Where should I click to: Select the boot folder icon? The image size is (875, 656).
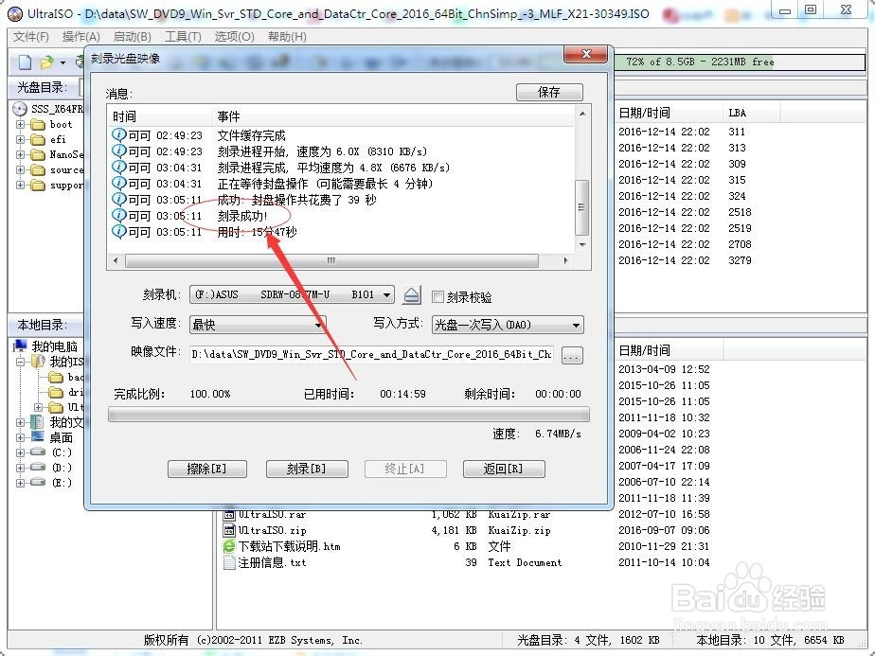37,124
